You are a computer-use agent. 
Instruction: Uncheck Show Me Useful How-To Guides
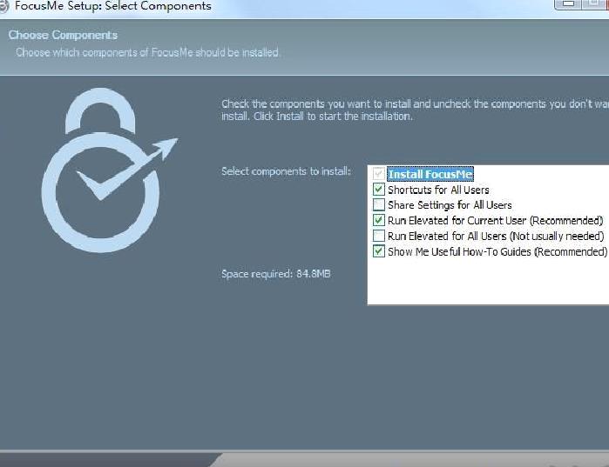(x=379, y=251)
